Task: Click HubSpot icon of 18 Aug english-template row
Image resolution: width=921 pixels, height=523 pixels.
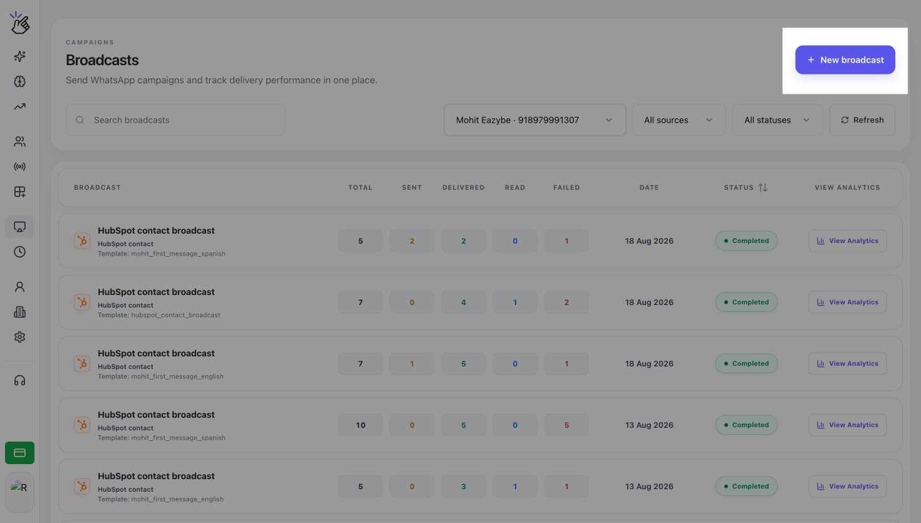Action: point(82,364)
